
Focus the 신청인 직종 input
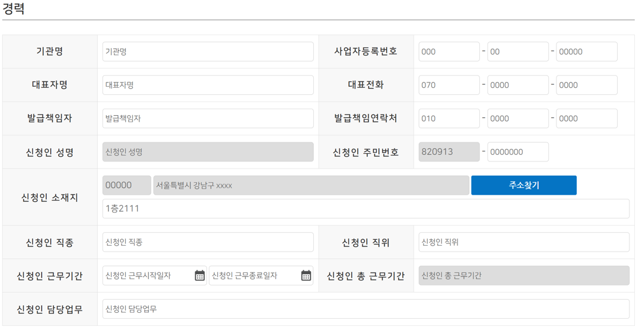point(208,242)
